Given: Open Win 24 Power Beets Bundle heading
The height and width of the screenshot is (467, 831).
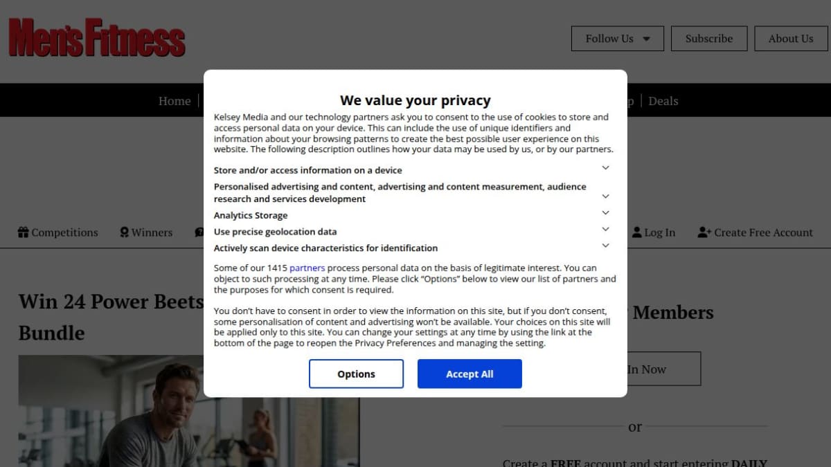Looking at the screenshot, I should pyautogui.click(x=111, y=317).
